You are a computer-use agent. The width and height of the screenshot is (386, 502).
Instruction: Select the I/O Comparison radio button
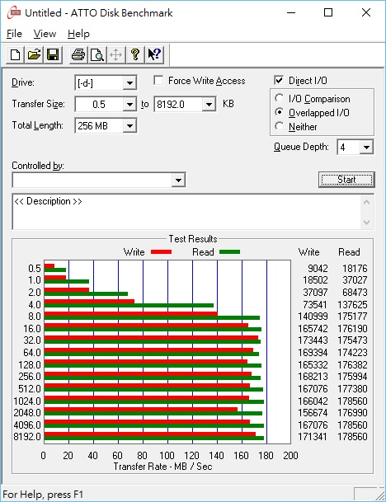click(x=279, y=98)
